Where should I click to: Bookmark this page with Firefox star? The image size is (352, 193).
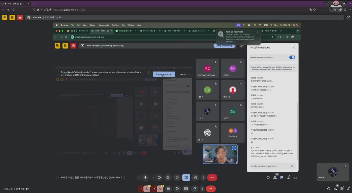[x=315, y=10]
